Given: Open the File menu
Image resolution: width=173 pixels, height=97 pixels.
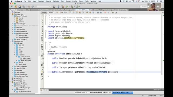Looking at the screenshot, I should pos(25,1).
